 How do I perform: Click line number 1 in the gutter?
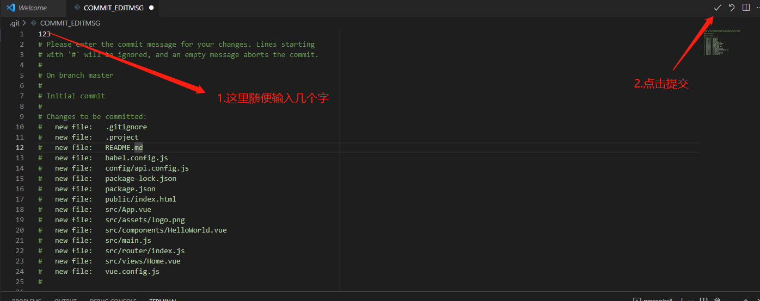pyautogui.click(x=22, y=34)
